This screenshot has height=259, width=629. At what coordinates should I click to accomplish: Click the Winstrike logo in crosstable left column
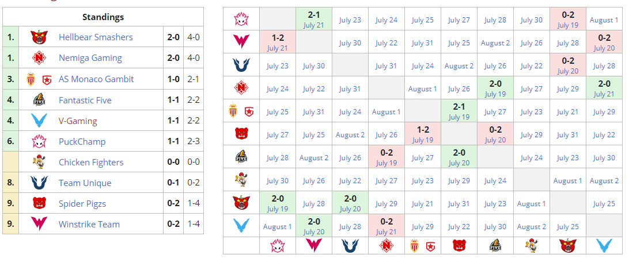tap(241, 42)
